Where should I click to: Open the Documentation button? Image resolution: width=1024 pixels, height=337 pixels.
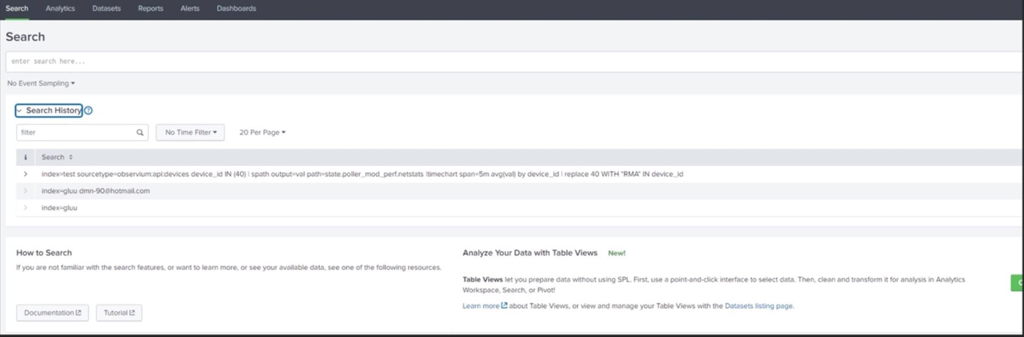tap(52, 313)
